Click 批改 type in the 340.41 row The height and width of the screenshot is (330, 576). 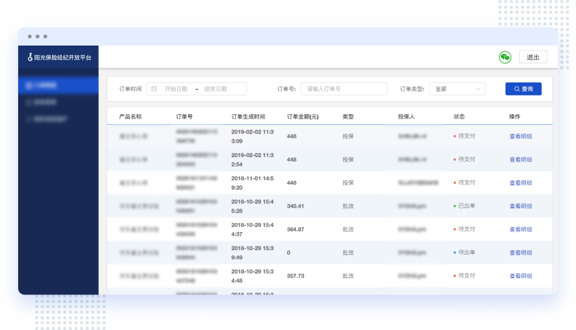(x=348, y=206)
